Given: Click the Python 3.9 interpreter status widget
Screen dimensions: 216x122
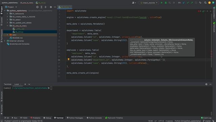Looking at the screenshot, I should [188, 121].
